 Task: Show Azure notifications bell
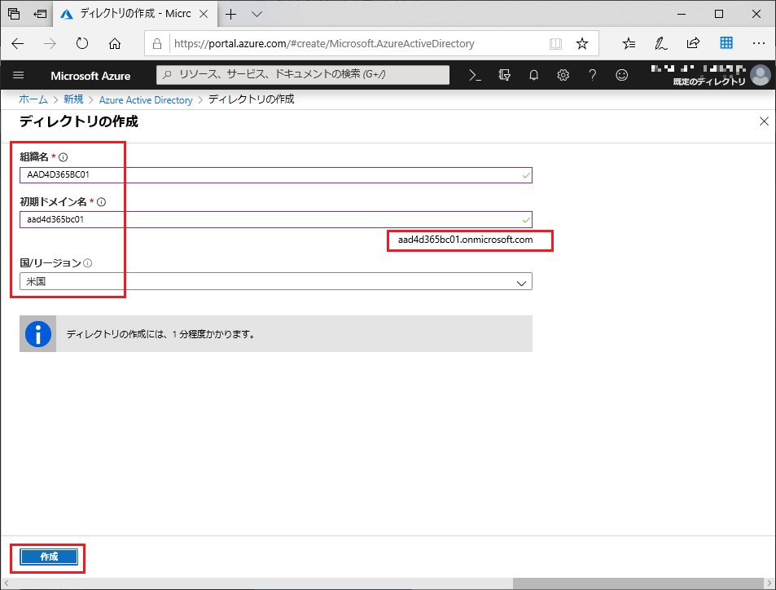click(x=533, y=75)
